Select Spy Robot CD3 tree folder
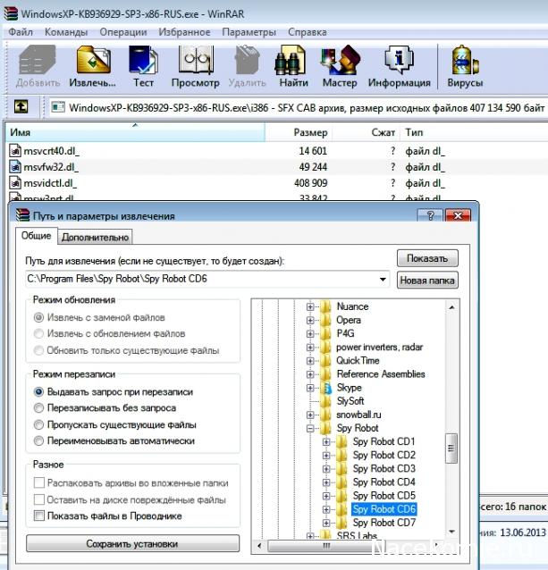Viewport: 548px width, 570px height. tap(384, 468)
